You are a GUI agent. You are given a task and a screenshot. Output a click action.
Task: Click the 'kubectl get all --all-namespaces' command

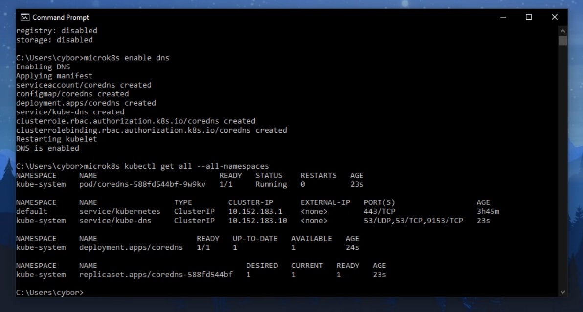click(196, 166)
